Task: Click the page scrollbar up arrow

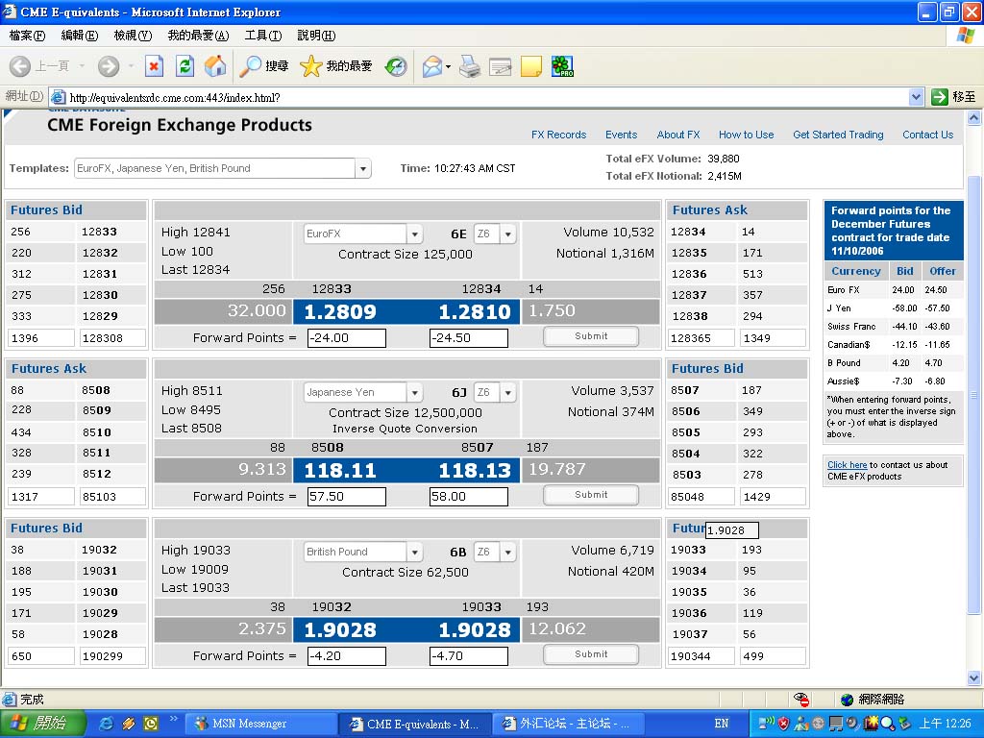Action: (x=974, y=117)
